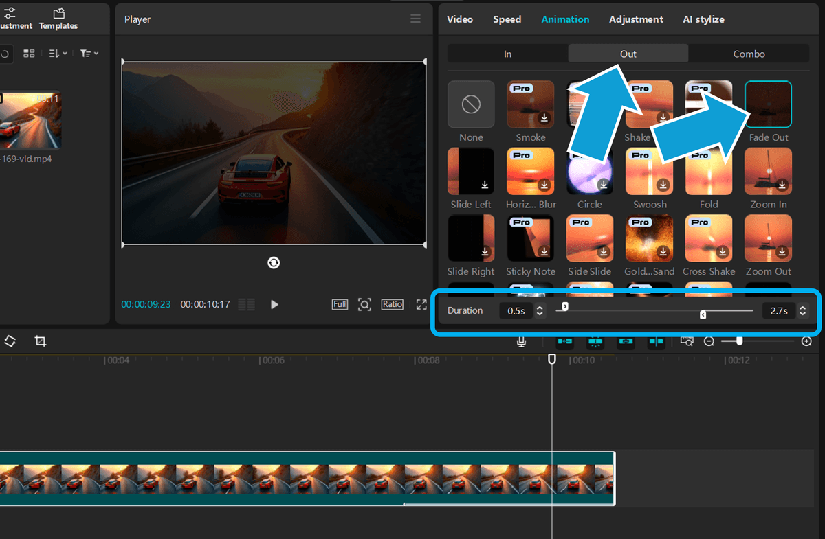Image resolution: width=825 pixels, height=539 pixels.
Task: Start a voiceover recording with the microphone icon
Action: [x=521, y=341]
